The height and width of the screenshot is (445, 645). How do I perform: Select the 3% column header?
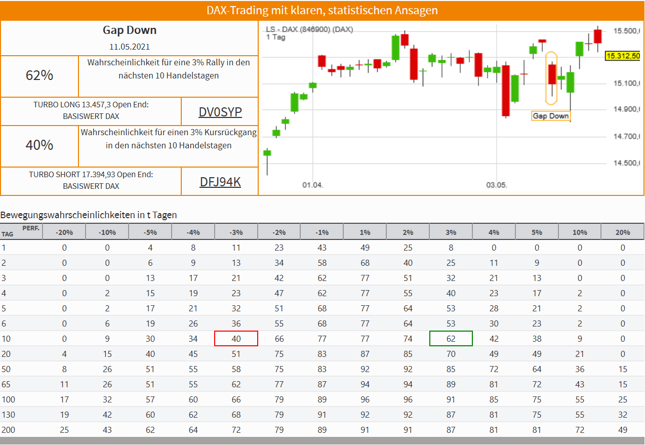pos(451,232)
